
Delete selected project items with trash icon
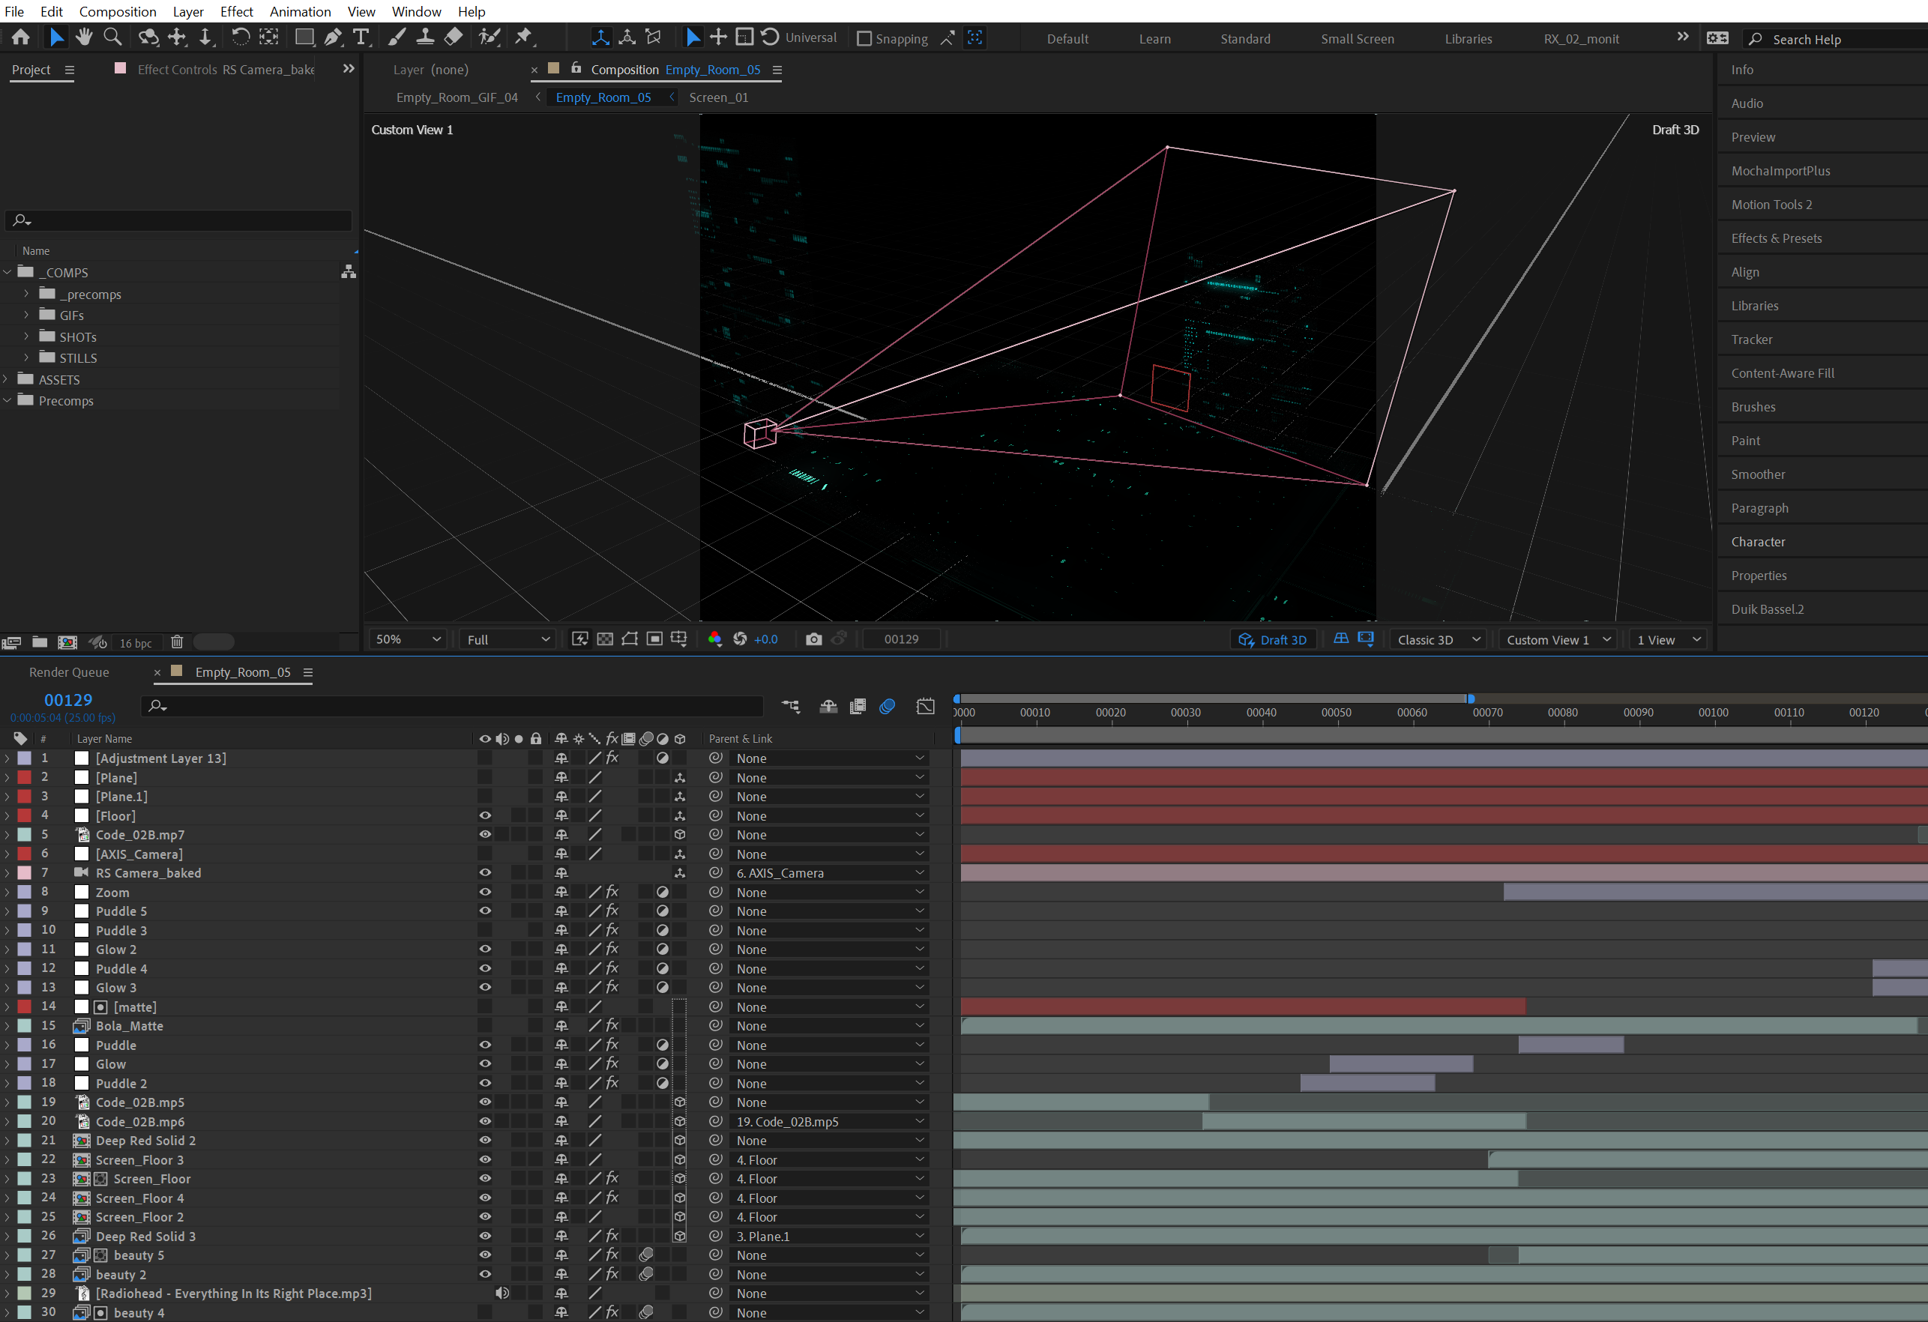tap(177, 642)
